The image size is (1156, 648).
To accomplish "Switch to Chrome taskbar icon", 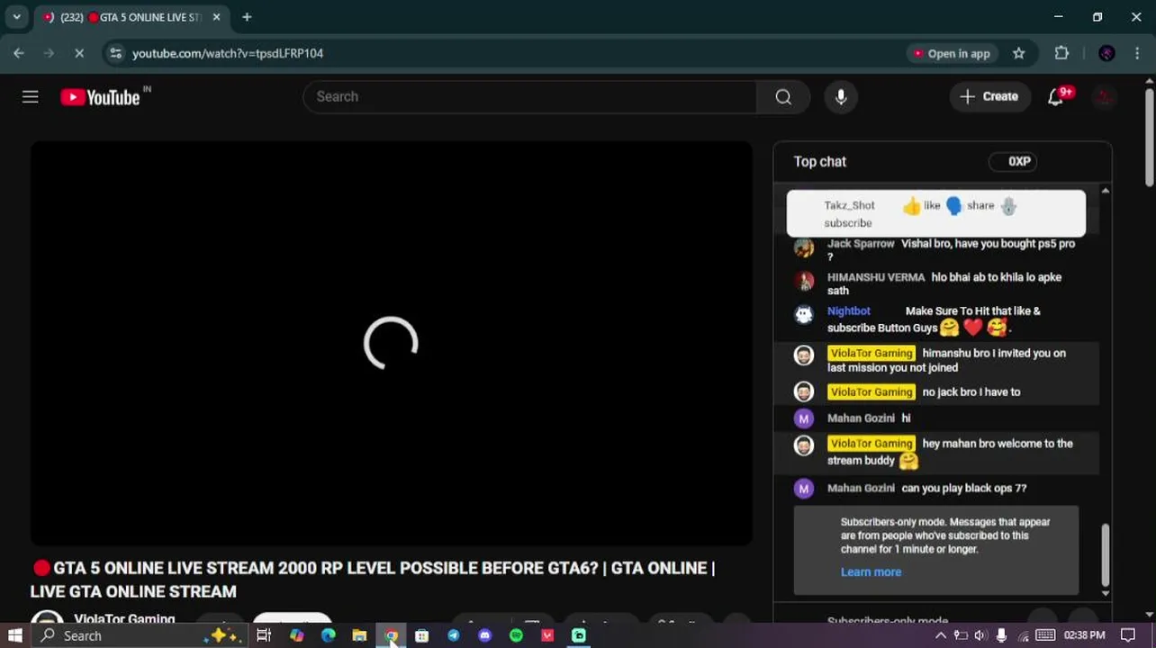I will (391, 635).
